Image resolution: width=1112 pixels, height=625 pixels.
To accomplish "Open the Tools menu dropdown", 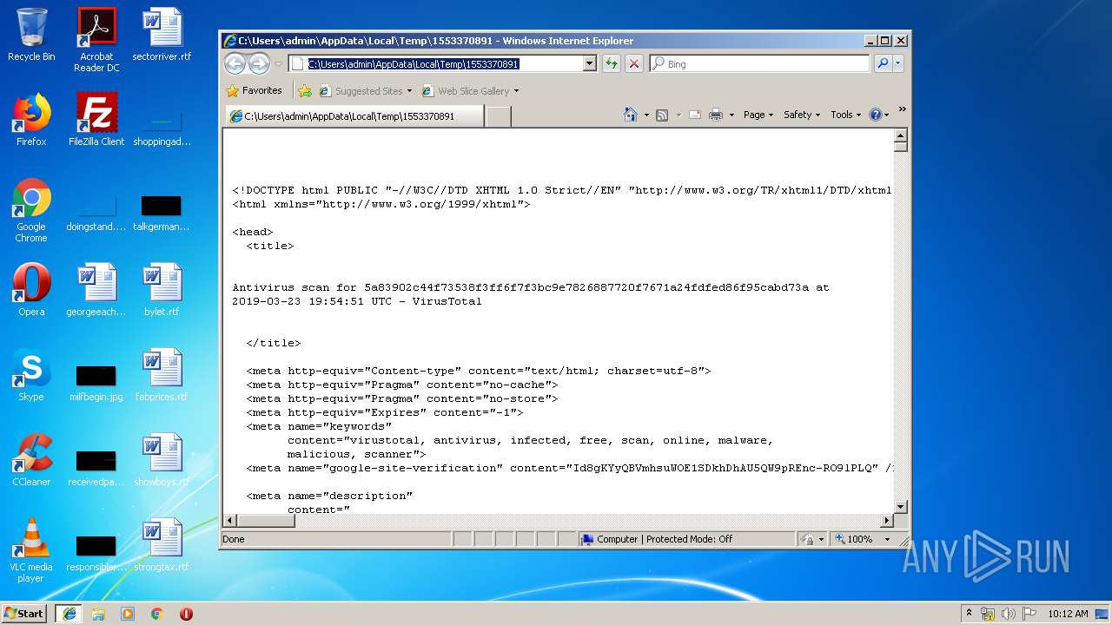I will click(845, 115).
